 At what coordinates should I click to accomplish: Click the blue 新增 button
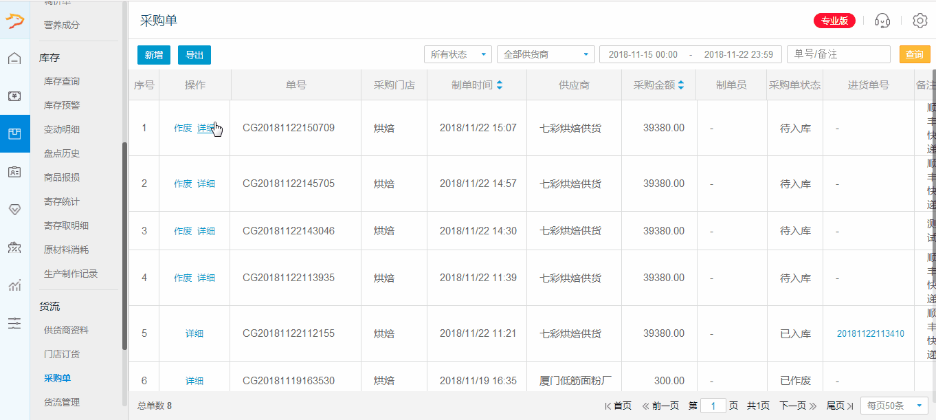point(154,55)
